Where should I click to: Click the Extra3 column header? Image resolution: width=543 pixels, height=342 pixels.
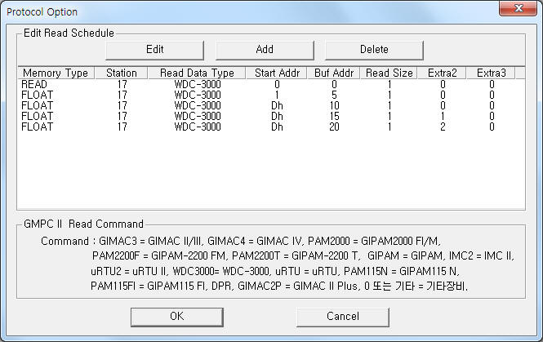point(491,73)
